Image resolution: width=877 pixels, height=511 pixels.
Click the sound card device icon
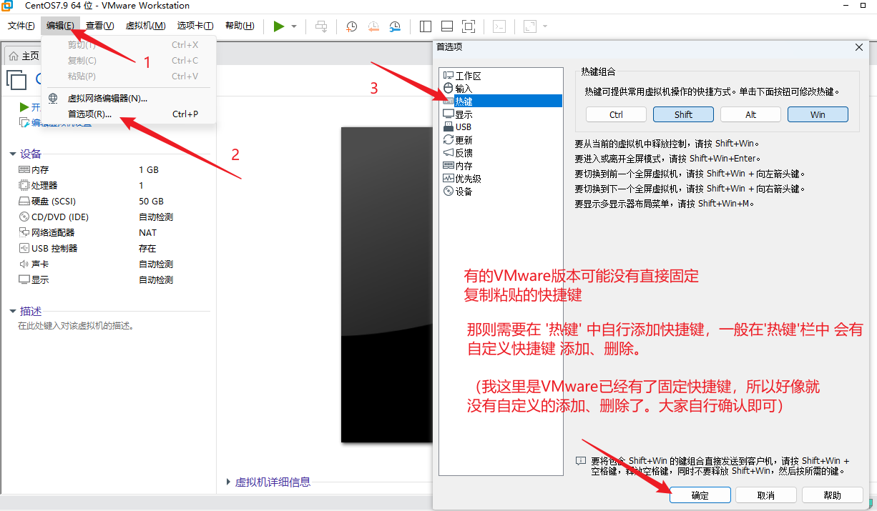[24, 264]
